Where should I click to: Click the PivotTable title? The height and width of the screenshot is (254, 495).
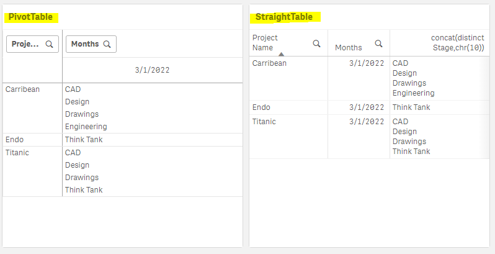click(30, 17)
